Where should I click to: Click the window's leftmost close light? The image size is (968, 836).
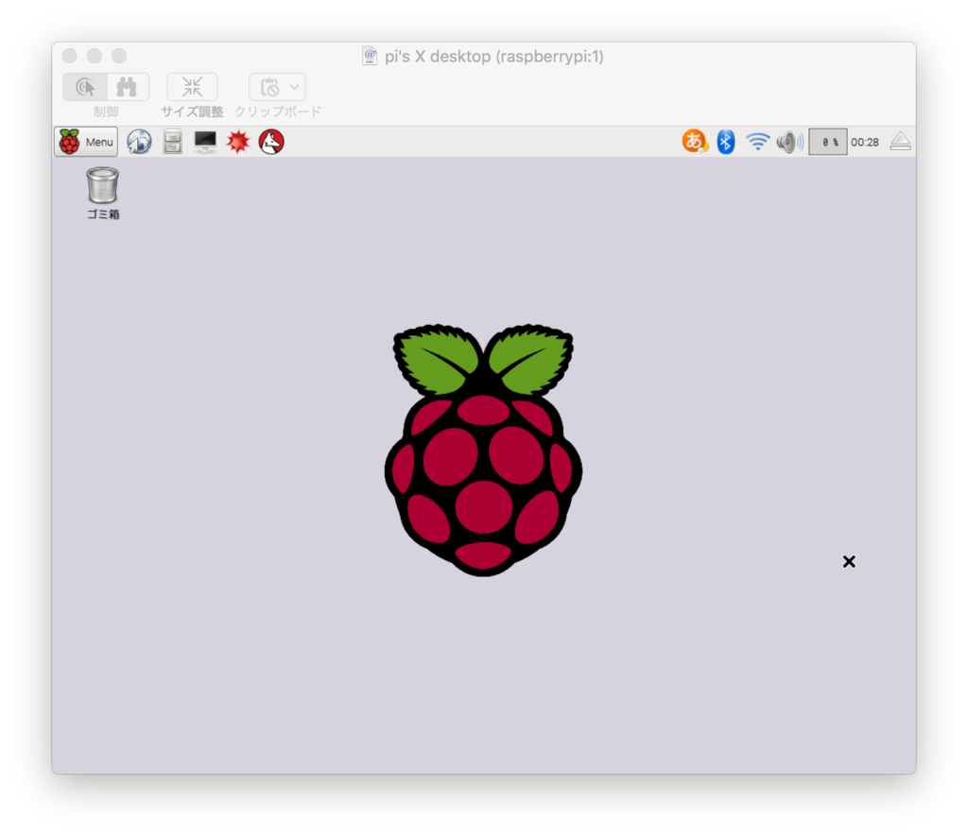(x=70, y=56)
